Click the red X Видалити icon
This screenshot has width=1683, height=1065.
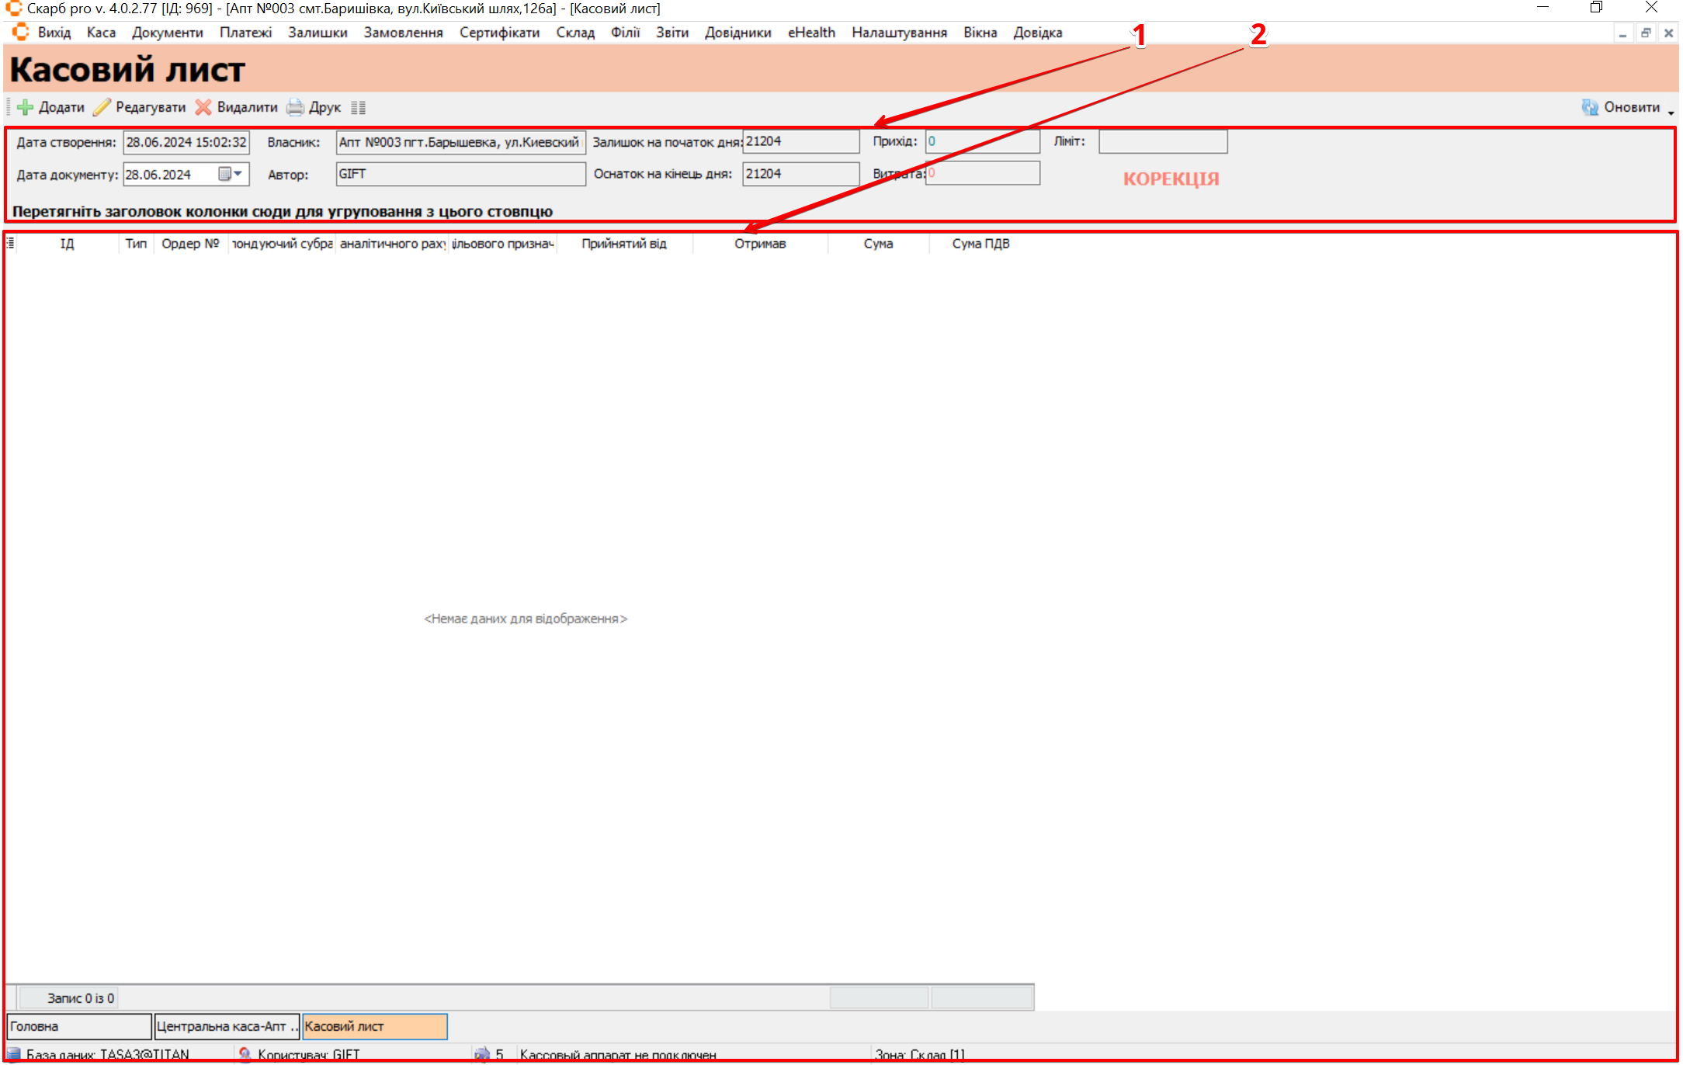point(203,107)
